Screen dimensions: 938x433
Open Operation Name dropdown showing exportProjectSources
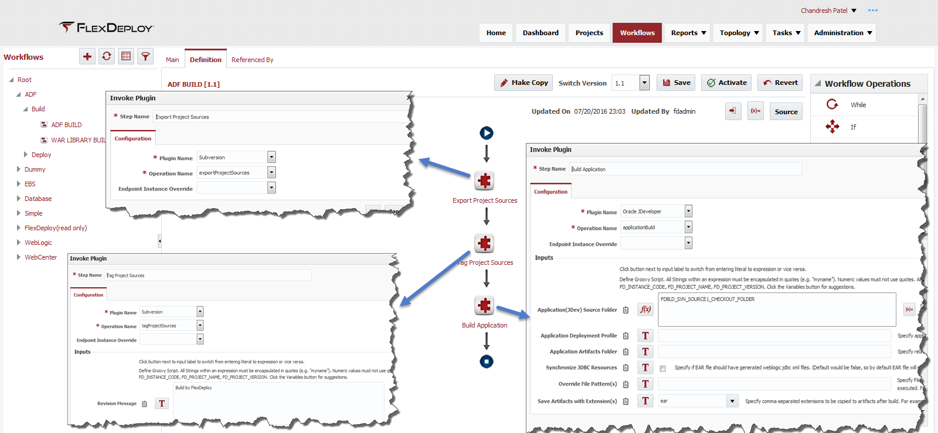click(271, 172)
